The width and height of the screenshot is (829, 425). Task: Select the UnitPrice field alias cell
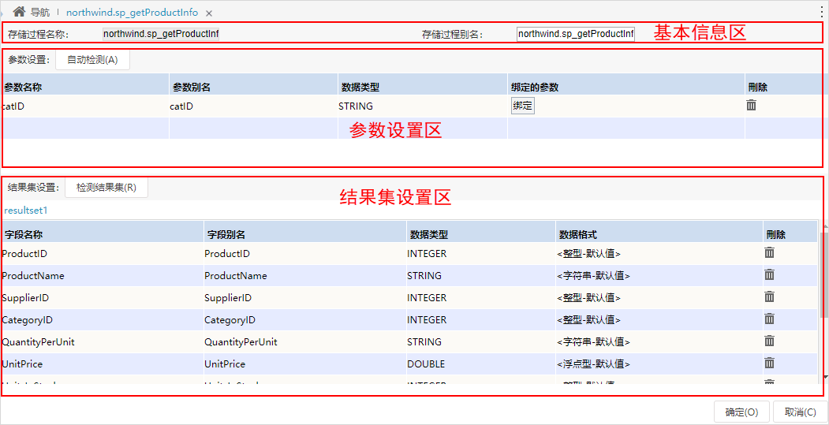click(304, 364)
